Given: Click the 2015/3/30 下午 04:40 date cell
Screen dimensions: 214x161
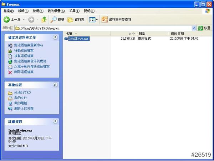Looking at the screenshot, I should pos(184,39).
